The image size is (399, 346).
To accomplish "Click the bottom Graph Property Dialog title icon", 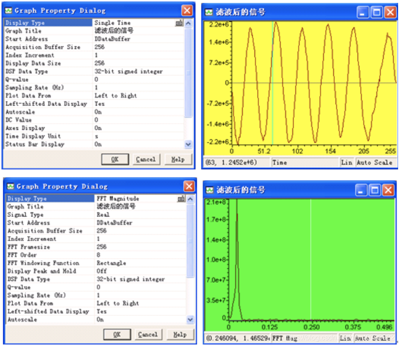I will pos(10,186).
